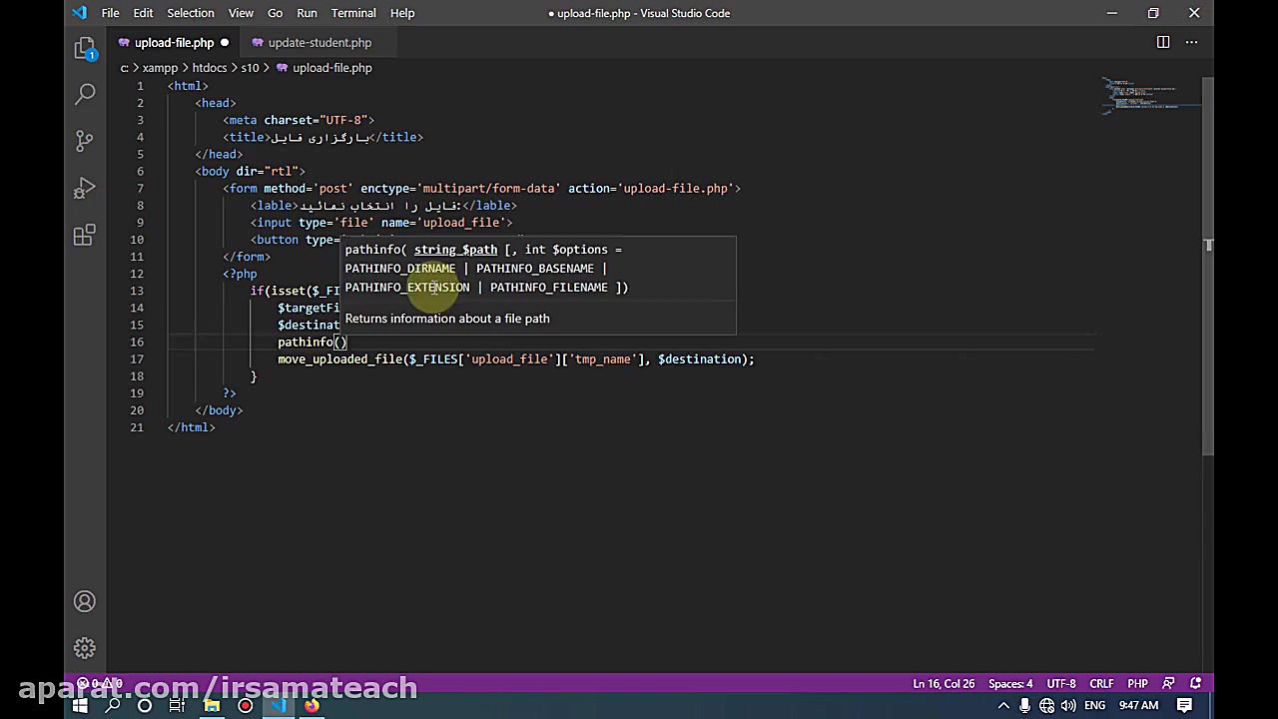Open More Actions ellipsis in editor
The width and height of the screenshot is (1278, 719).
pos(1191,42)
